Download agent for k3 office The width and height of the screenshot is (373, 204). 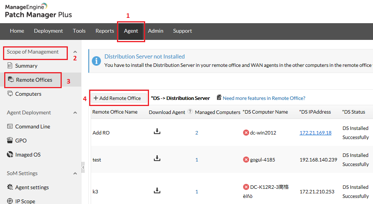(x=157, y=190)
